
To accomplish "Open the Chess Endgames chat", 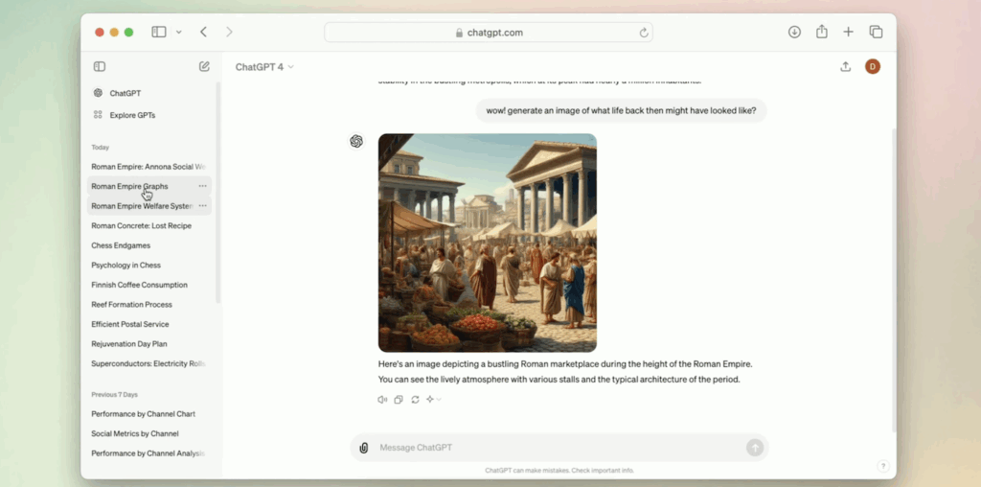I will click(148, 245).
